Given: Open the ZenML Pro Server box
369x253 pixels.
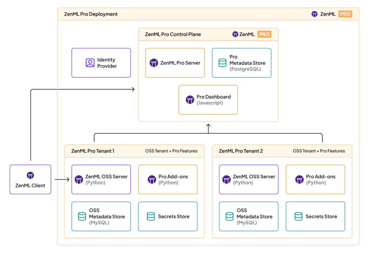Looking at the screenshot, I should pyautogui.click(x=175, y=63).
